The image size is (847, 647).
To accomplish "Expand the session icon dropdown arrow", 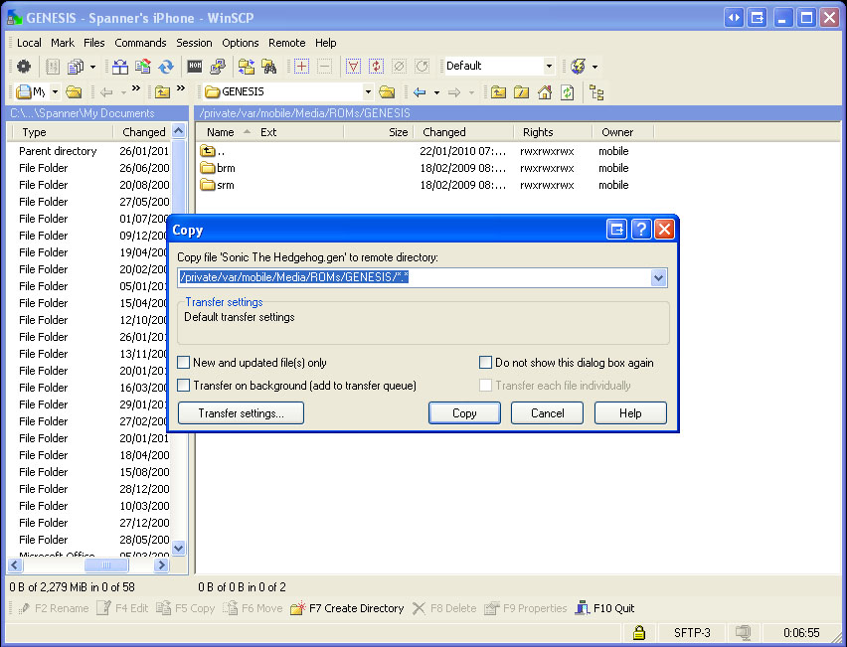I will pyautogui.click(x=594, y=67).
